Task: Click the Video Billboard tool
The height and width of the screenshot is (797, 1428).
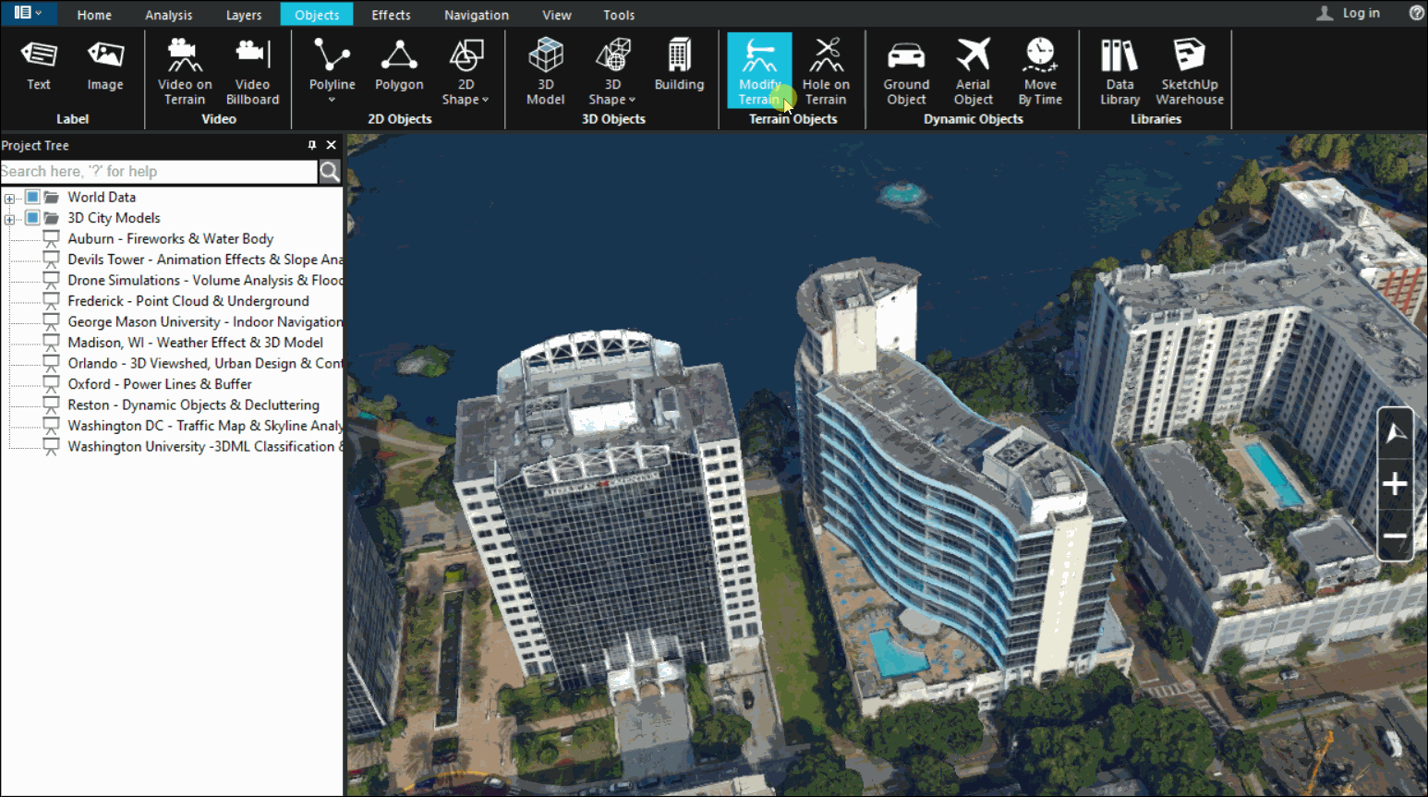Action: (x=252, y=72)
